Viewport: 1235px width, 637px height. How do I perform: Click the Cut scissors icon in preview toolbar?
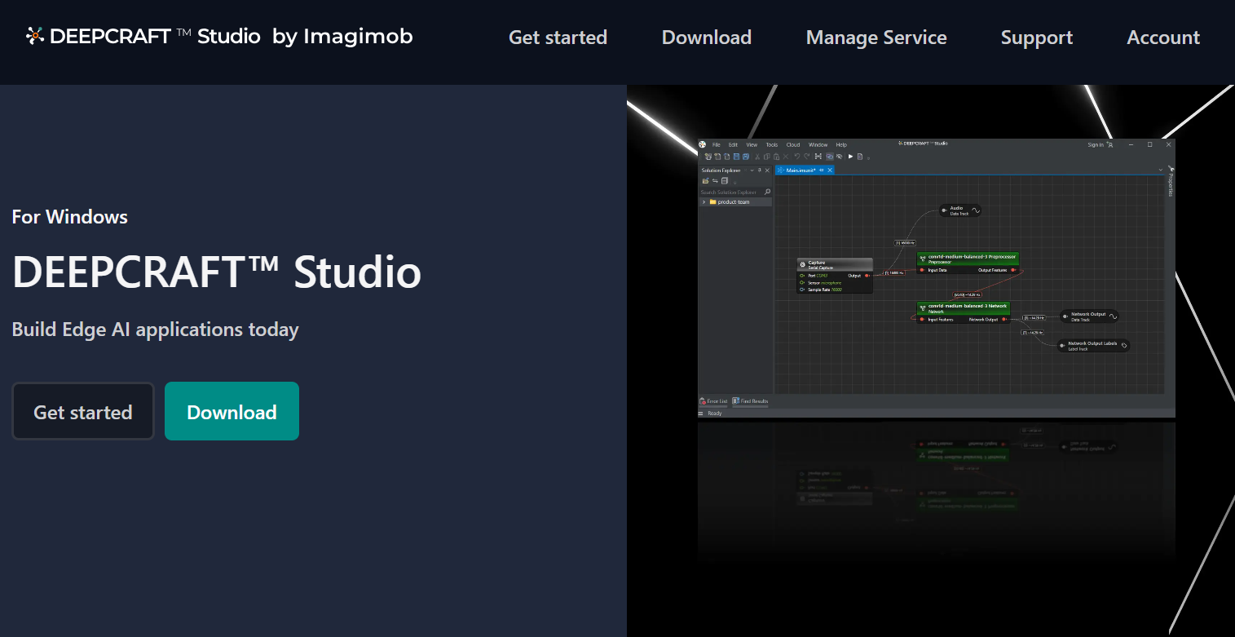click(757, 157)
